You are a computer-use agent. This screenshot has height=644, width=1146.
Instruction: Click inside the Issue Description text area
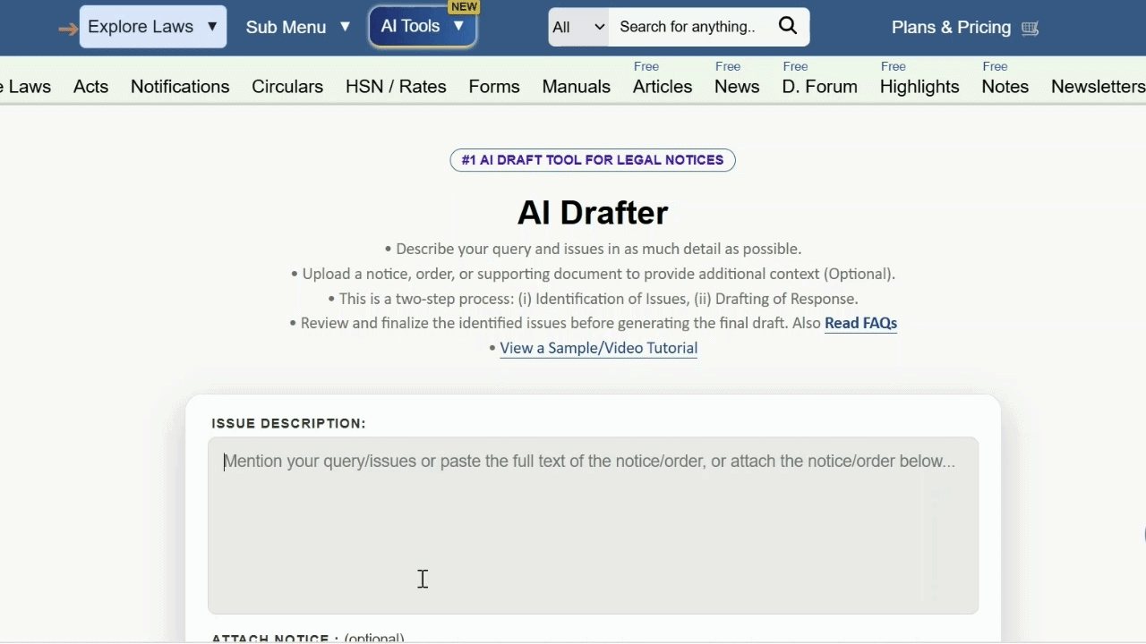click(x=593, y=526)
